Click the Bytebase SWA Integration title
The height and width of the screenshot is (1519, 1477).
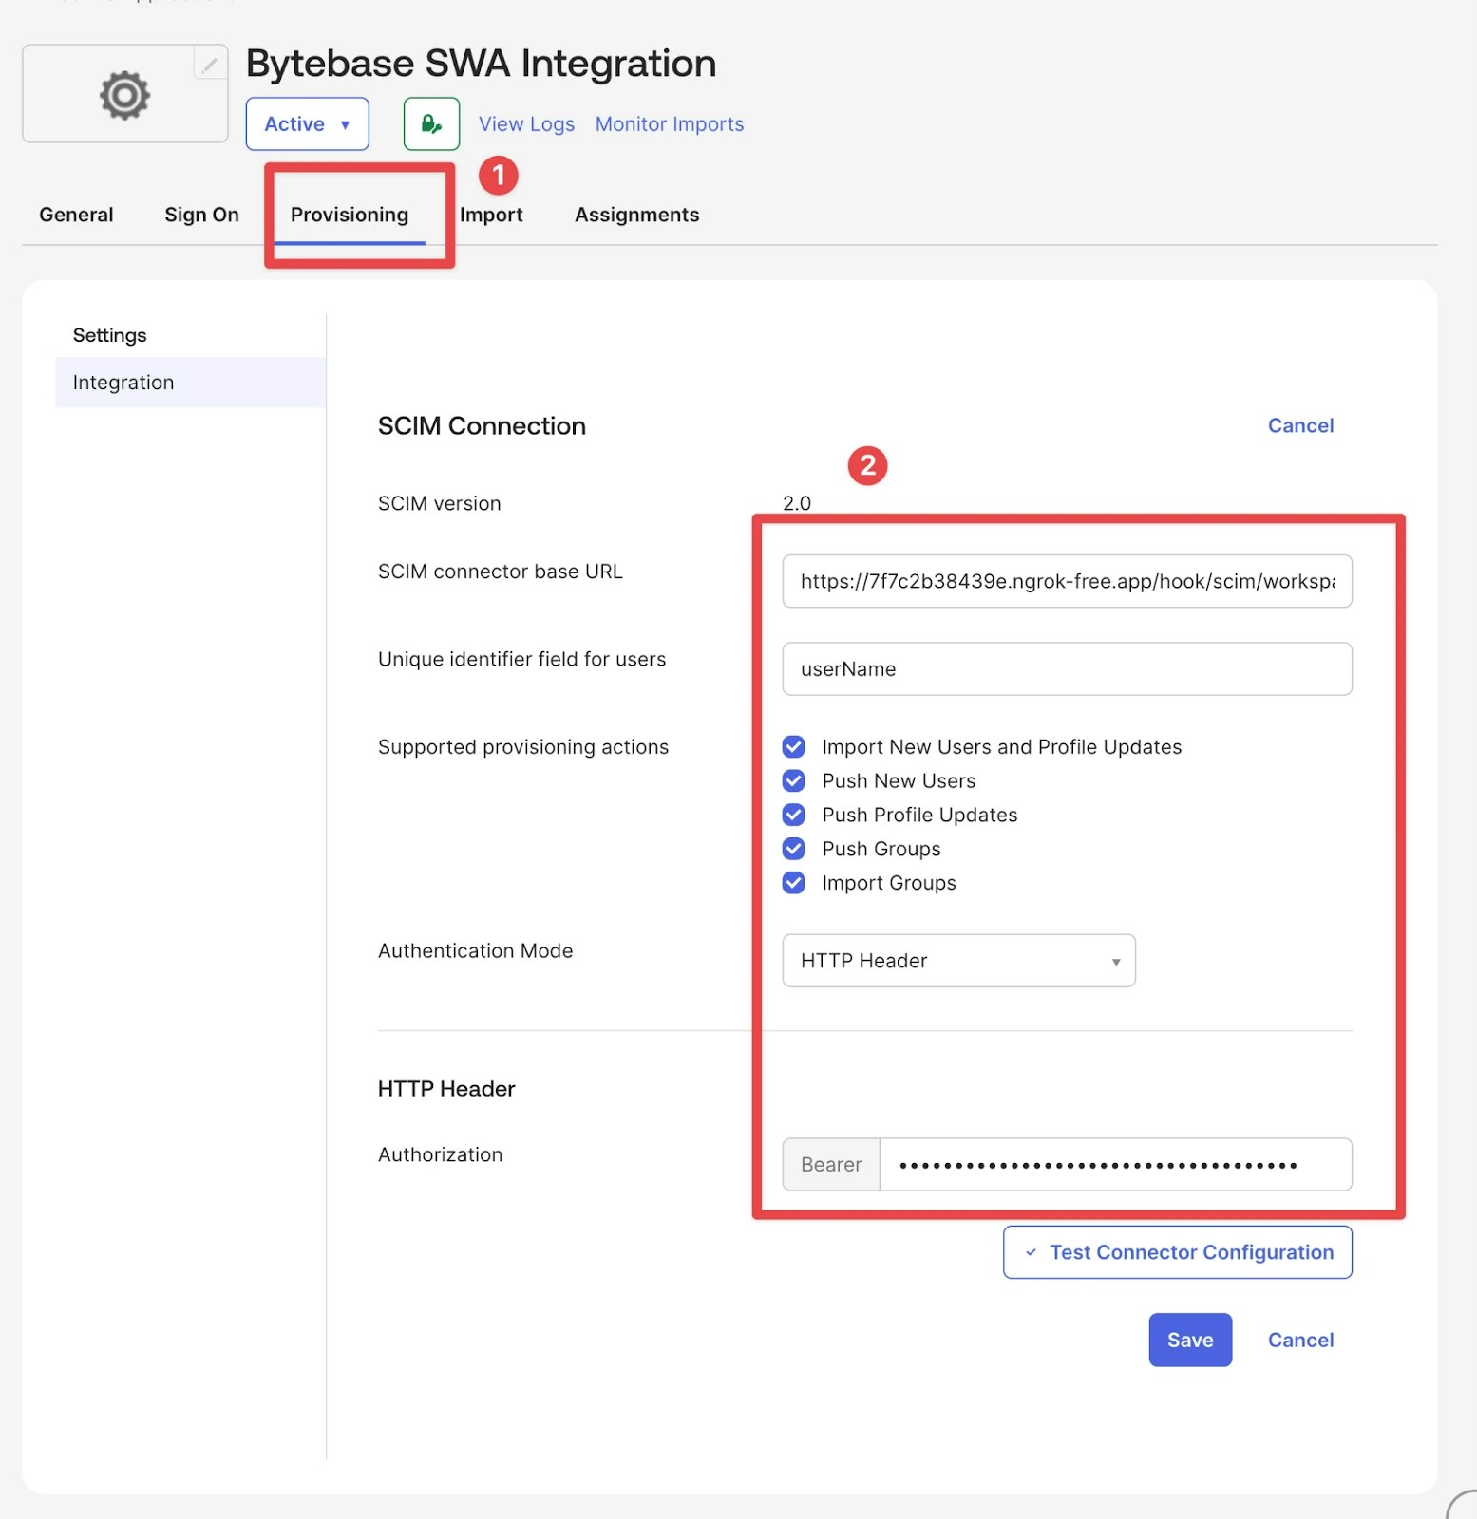[481, 64]
